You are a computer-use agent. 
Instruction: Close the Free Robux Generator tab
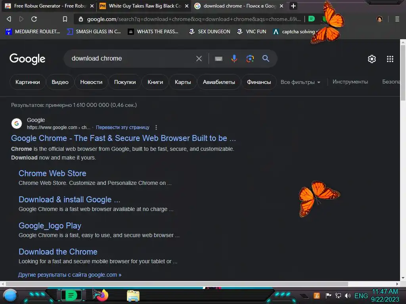click(x=92, y=6)
